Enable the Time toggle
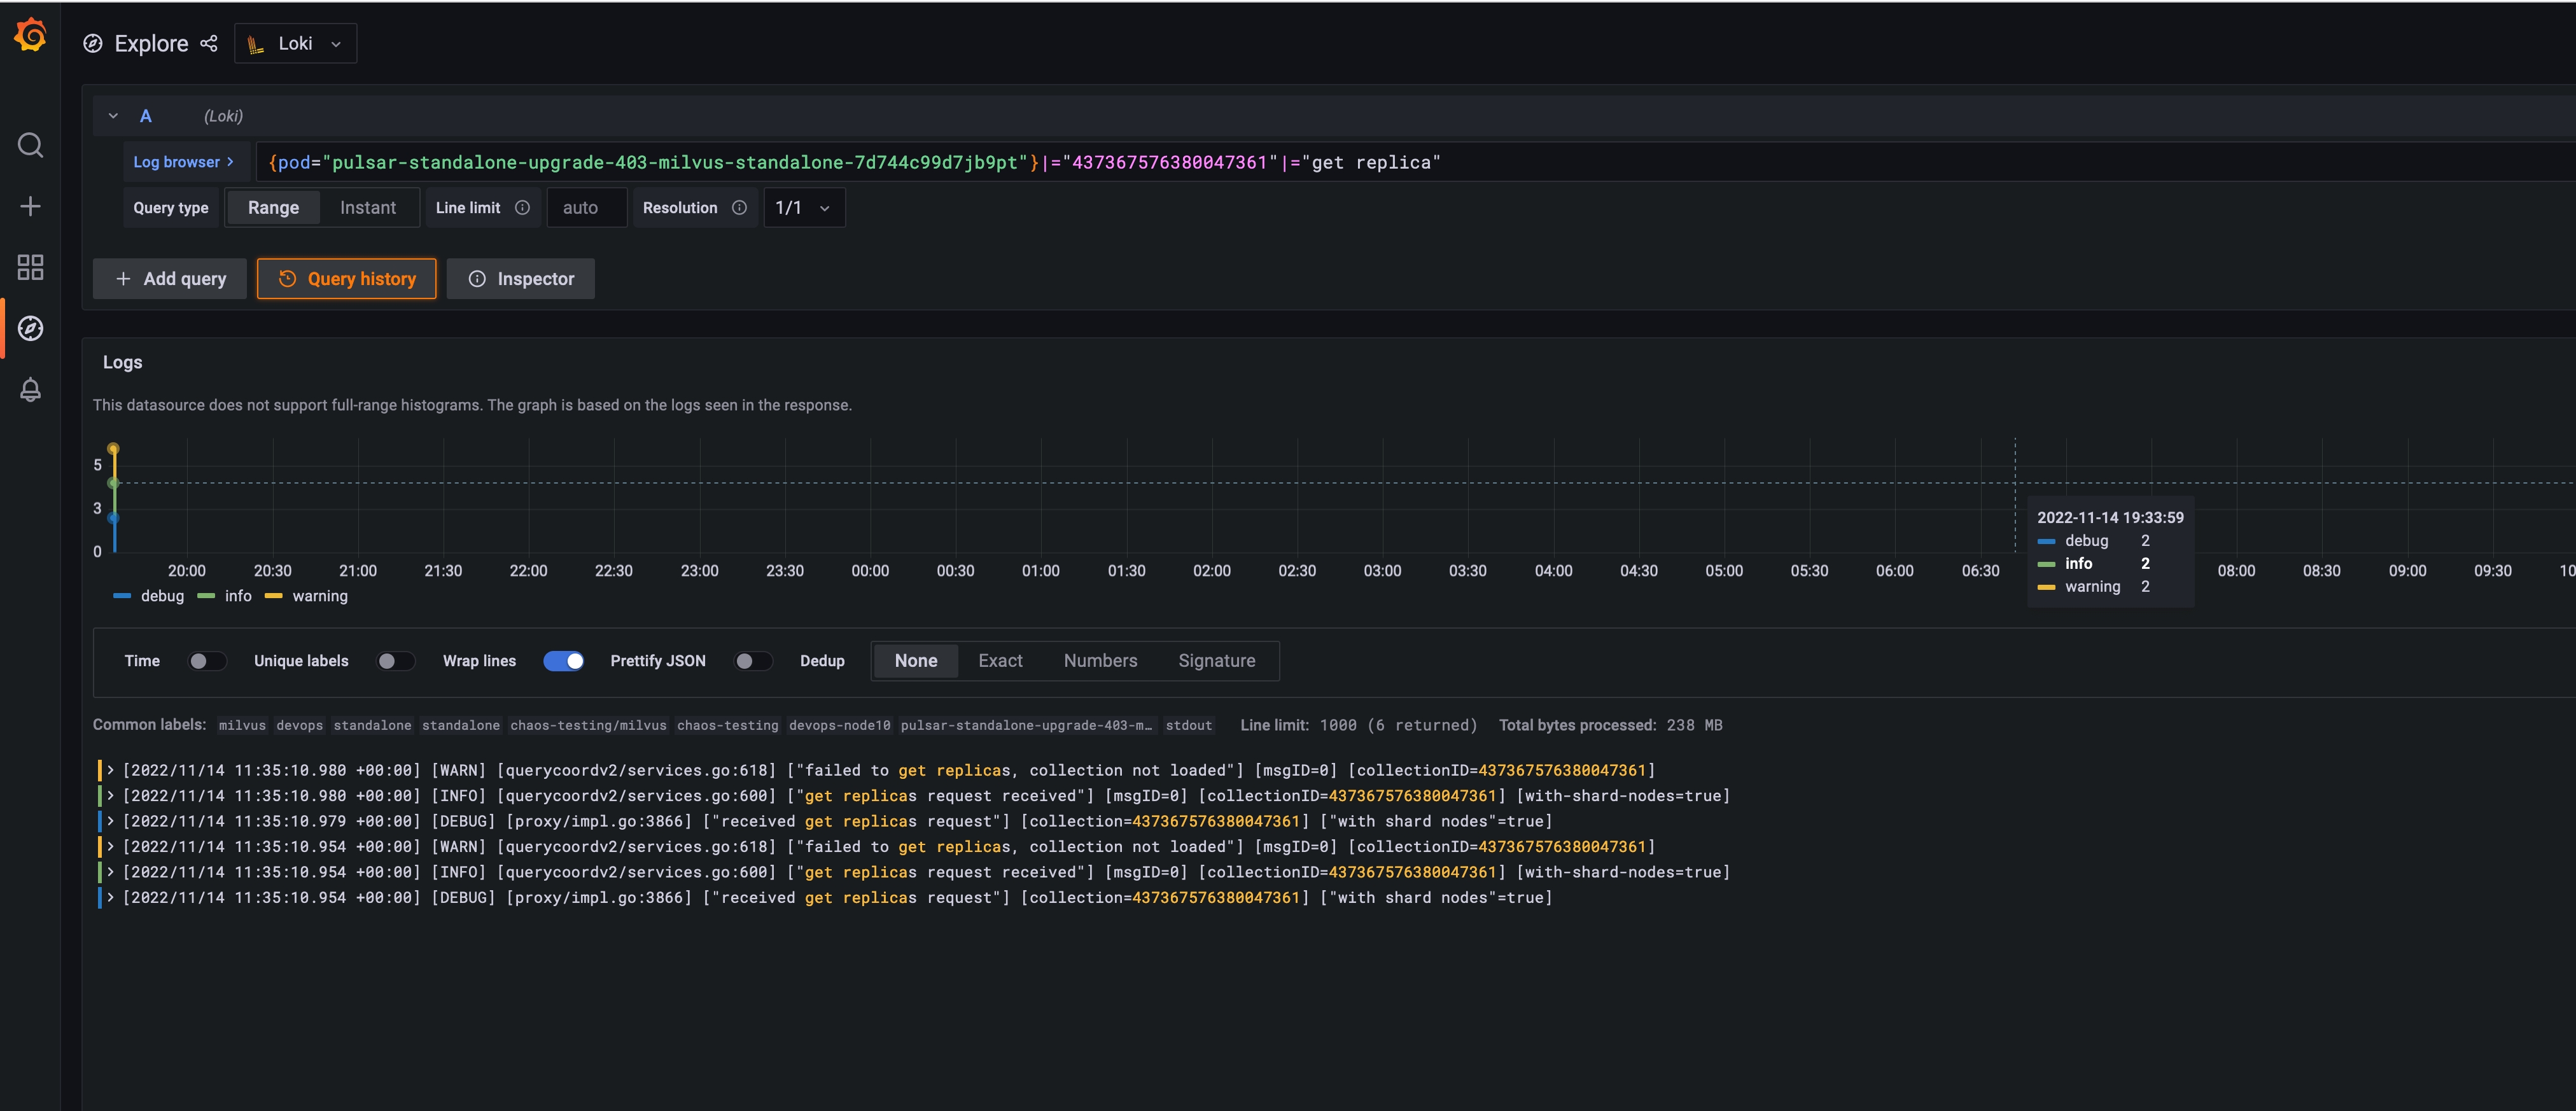 pos(207,661)
